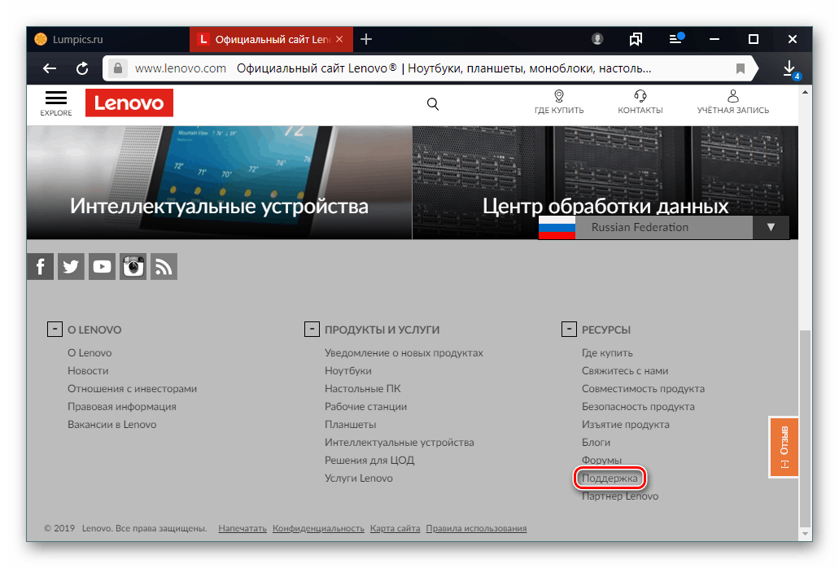Open the Блоги link
Viewport: 839px width, 568px height.
click(x=596, y=443)
